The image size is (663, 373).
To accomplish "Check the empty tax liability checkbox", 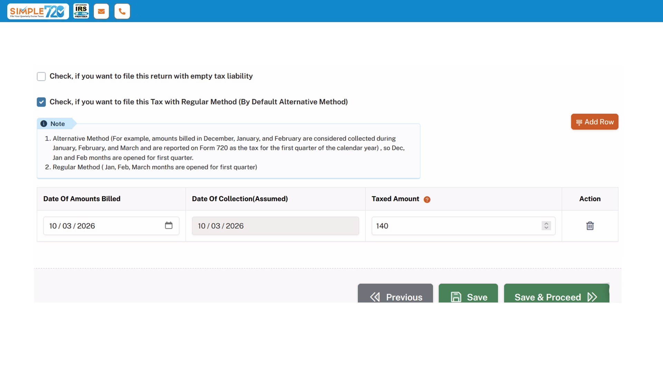I will coord(41,76).
